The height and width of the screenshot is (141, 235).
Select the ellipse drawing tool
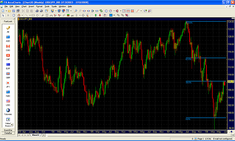[x=37, y=15]
